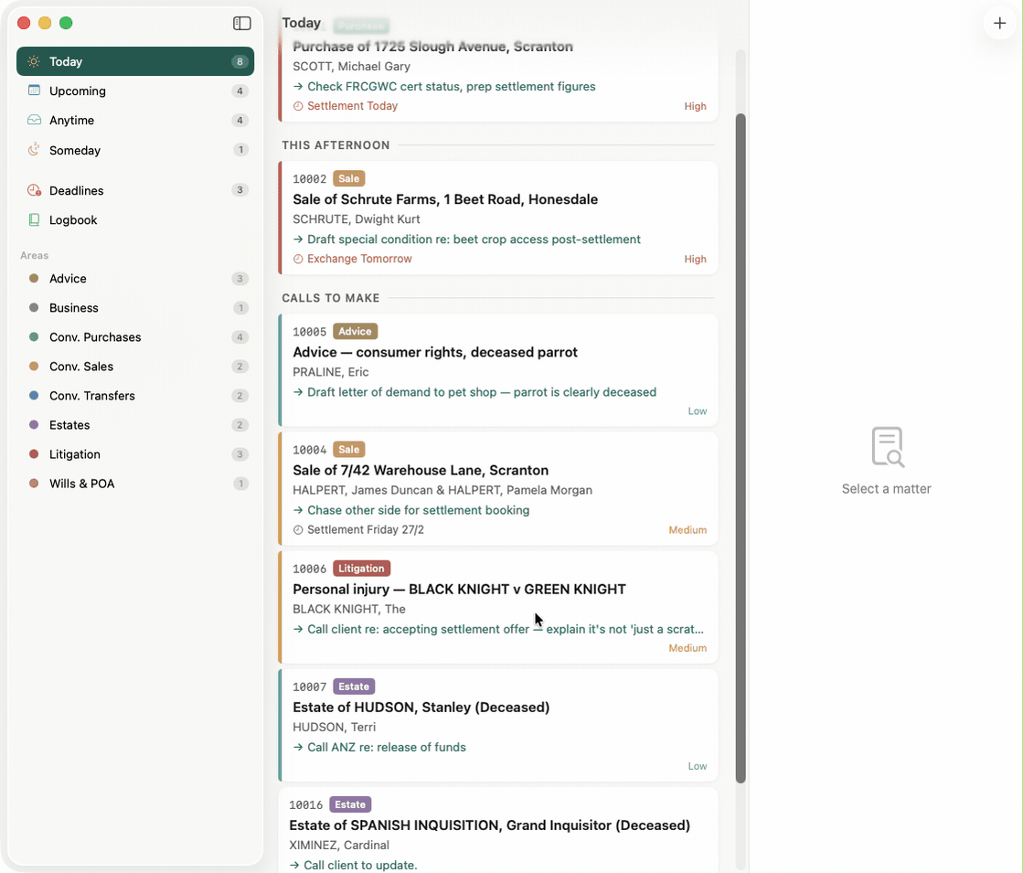This screenshot has width=1023, height=873.
Task: Open Someday via the box icon
Action: point(33,149)
